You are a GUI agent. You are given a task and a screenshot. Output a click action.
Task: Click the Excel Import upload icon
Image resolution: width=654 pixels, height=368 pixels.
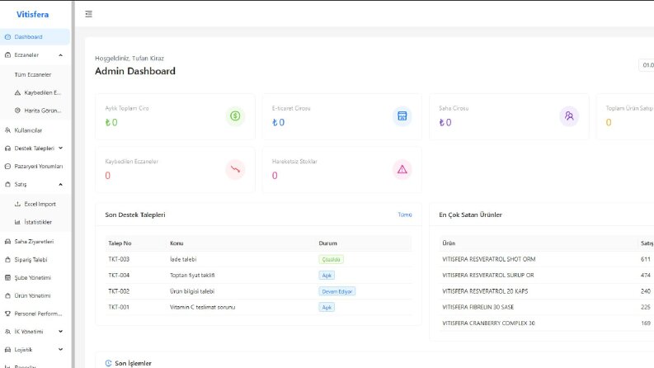coord(17,204)
